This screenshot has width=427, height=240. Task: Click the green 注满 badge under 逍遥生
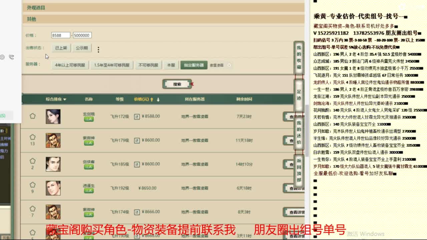point(89,191)
